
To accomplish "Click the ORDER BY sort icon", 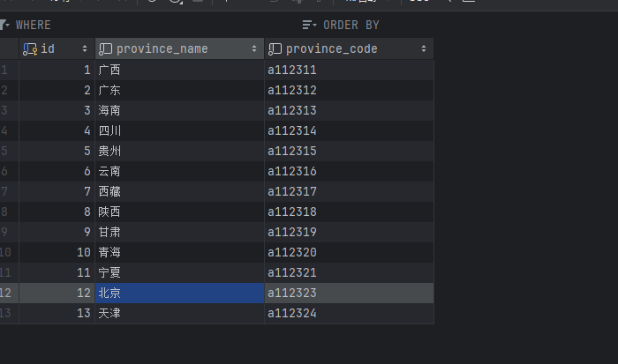I will [309, 25].
